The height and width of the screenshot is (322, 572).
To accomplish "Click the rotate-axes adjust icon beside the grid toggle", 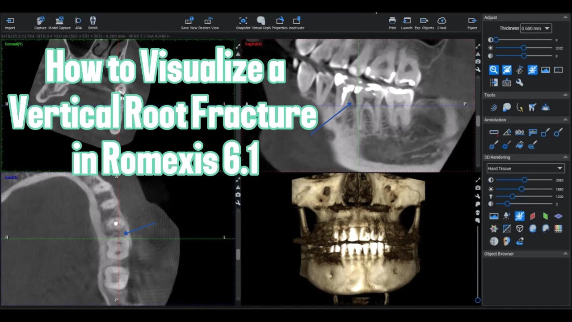I will pyautogui.click(x=519, y=70).
